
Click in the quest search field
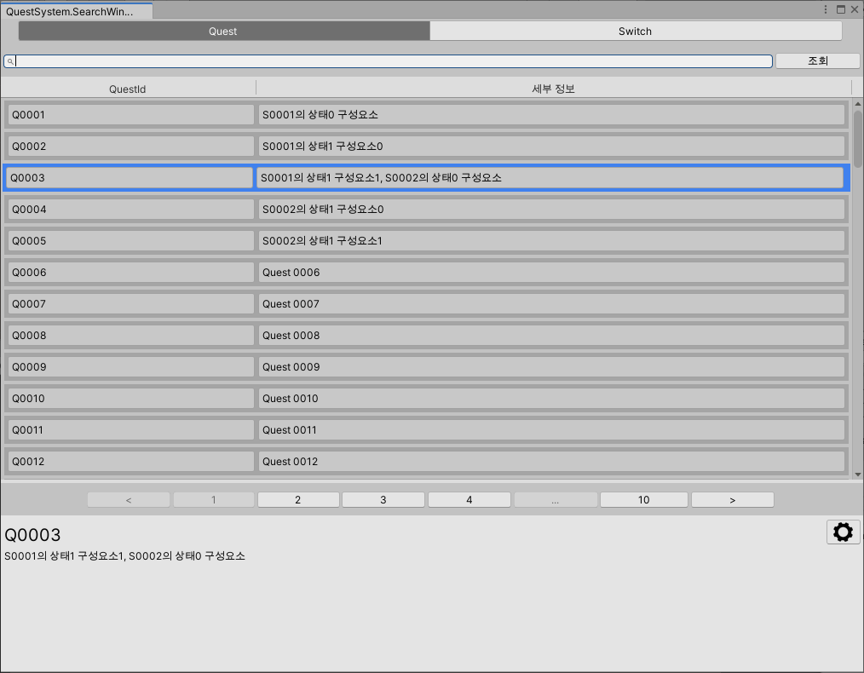392,61
